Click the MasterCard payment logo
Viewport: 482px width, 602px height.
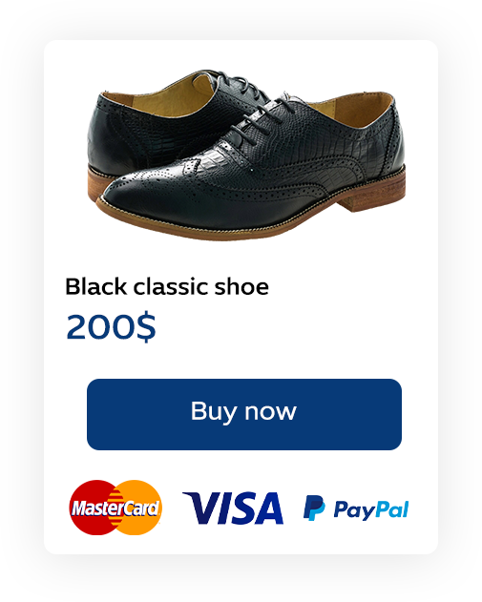(x=115, y=508)
